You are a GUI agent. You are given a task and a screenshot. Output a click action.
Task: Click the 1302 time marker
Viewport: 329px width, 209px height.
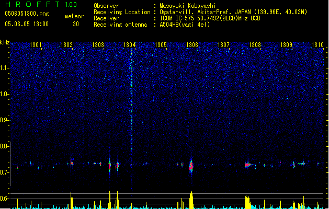(66, 44)
